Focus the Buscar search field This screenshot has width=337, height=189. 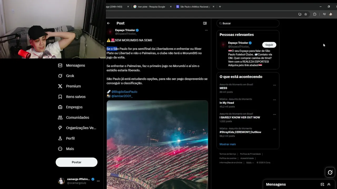click(248, 23)
